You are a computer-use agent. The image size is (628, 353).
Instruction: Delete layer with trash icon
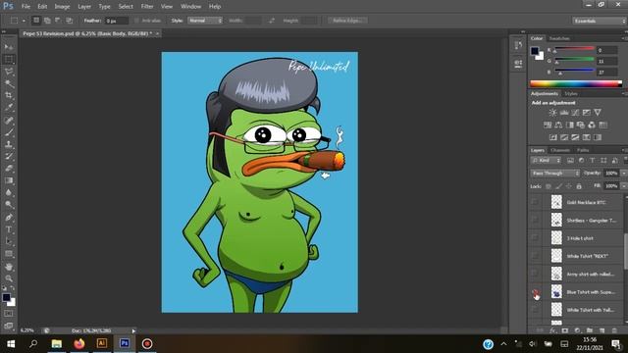(x=614, y=330)
